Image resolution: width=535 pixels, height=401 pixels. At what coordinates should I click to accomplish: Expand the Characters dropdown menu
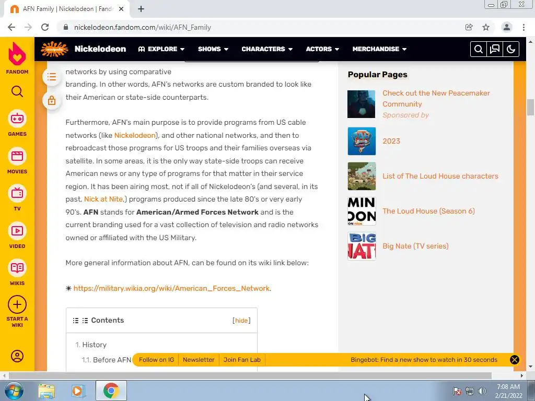coord(267,49)
